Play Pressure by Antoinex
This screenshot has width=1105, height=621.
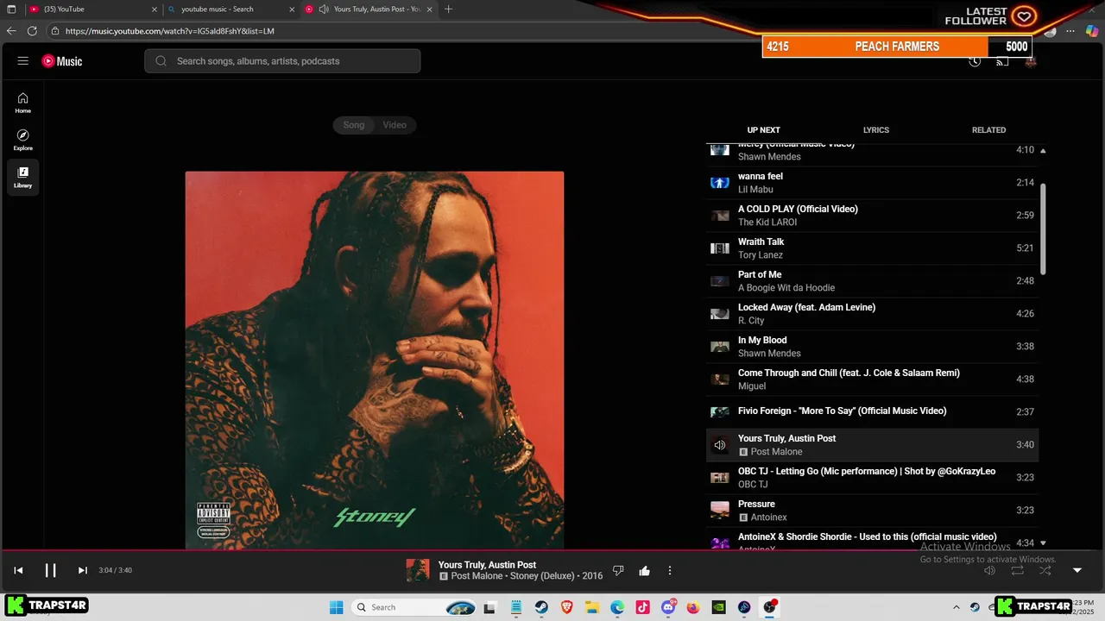(x=872, y=511)
